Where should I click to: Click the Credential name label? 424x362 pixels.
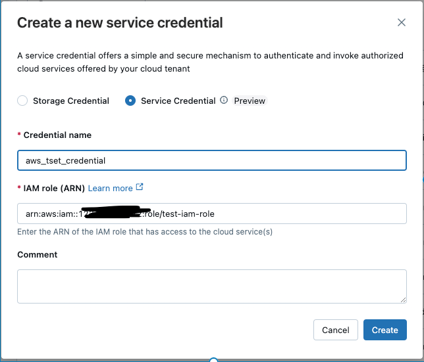click(57, 135)
